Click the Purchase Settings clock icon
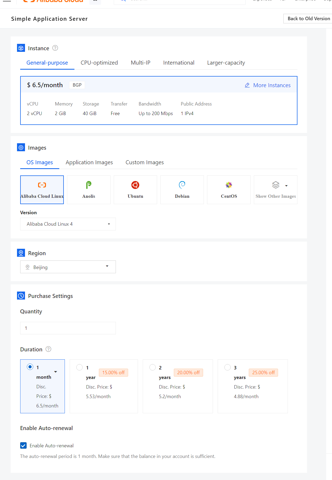Viewport: 332px width, 480px height. coord(21,296)
